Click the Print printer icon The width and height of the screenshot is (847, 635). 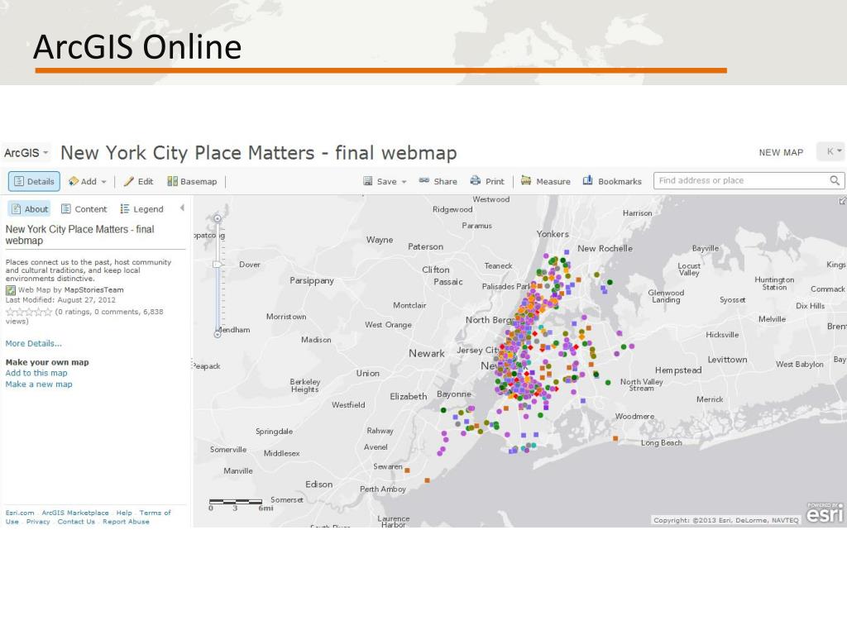click(x=476, y=180)
